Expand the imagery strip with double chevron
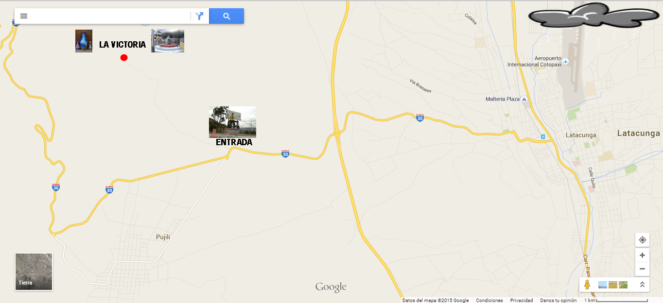Image resolution: width=663 pixels, height=303 pixels. point(642,285)
